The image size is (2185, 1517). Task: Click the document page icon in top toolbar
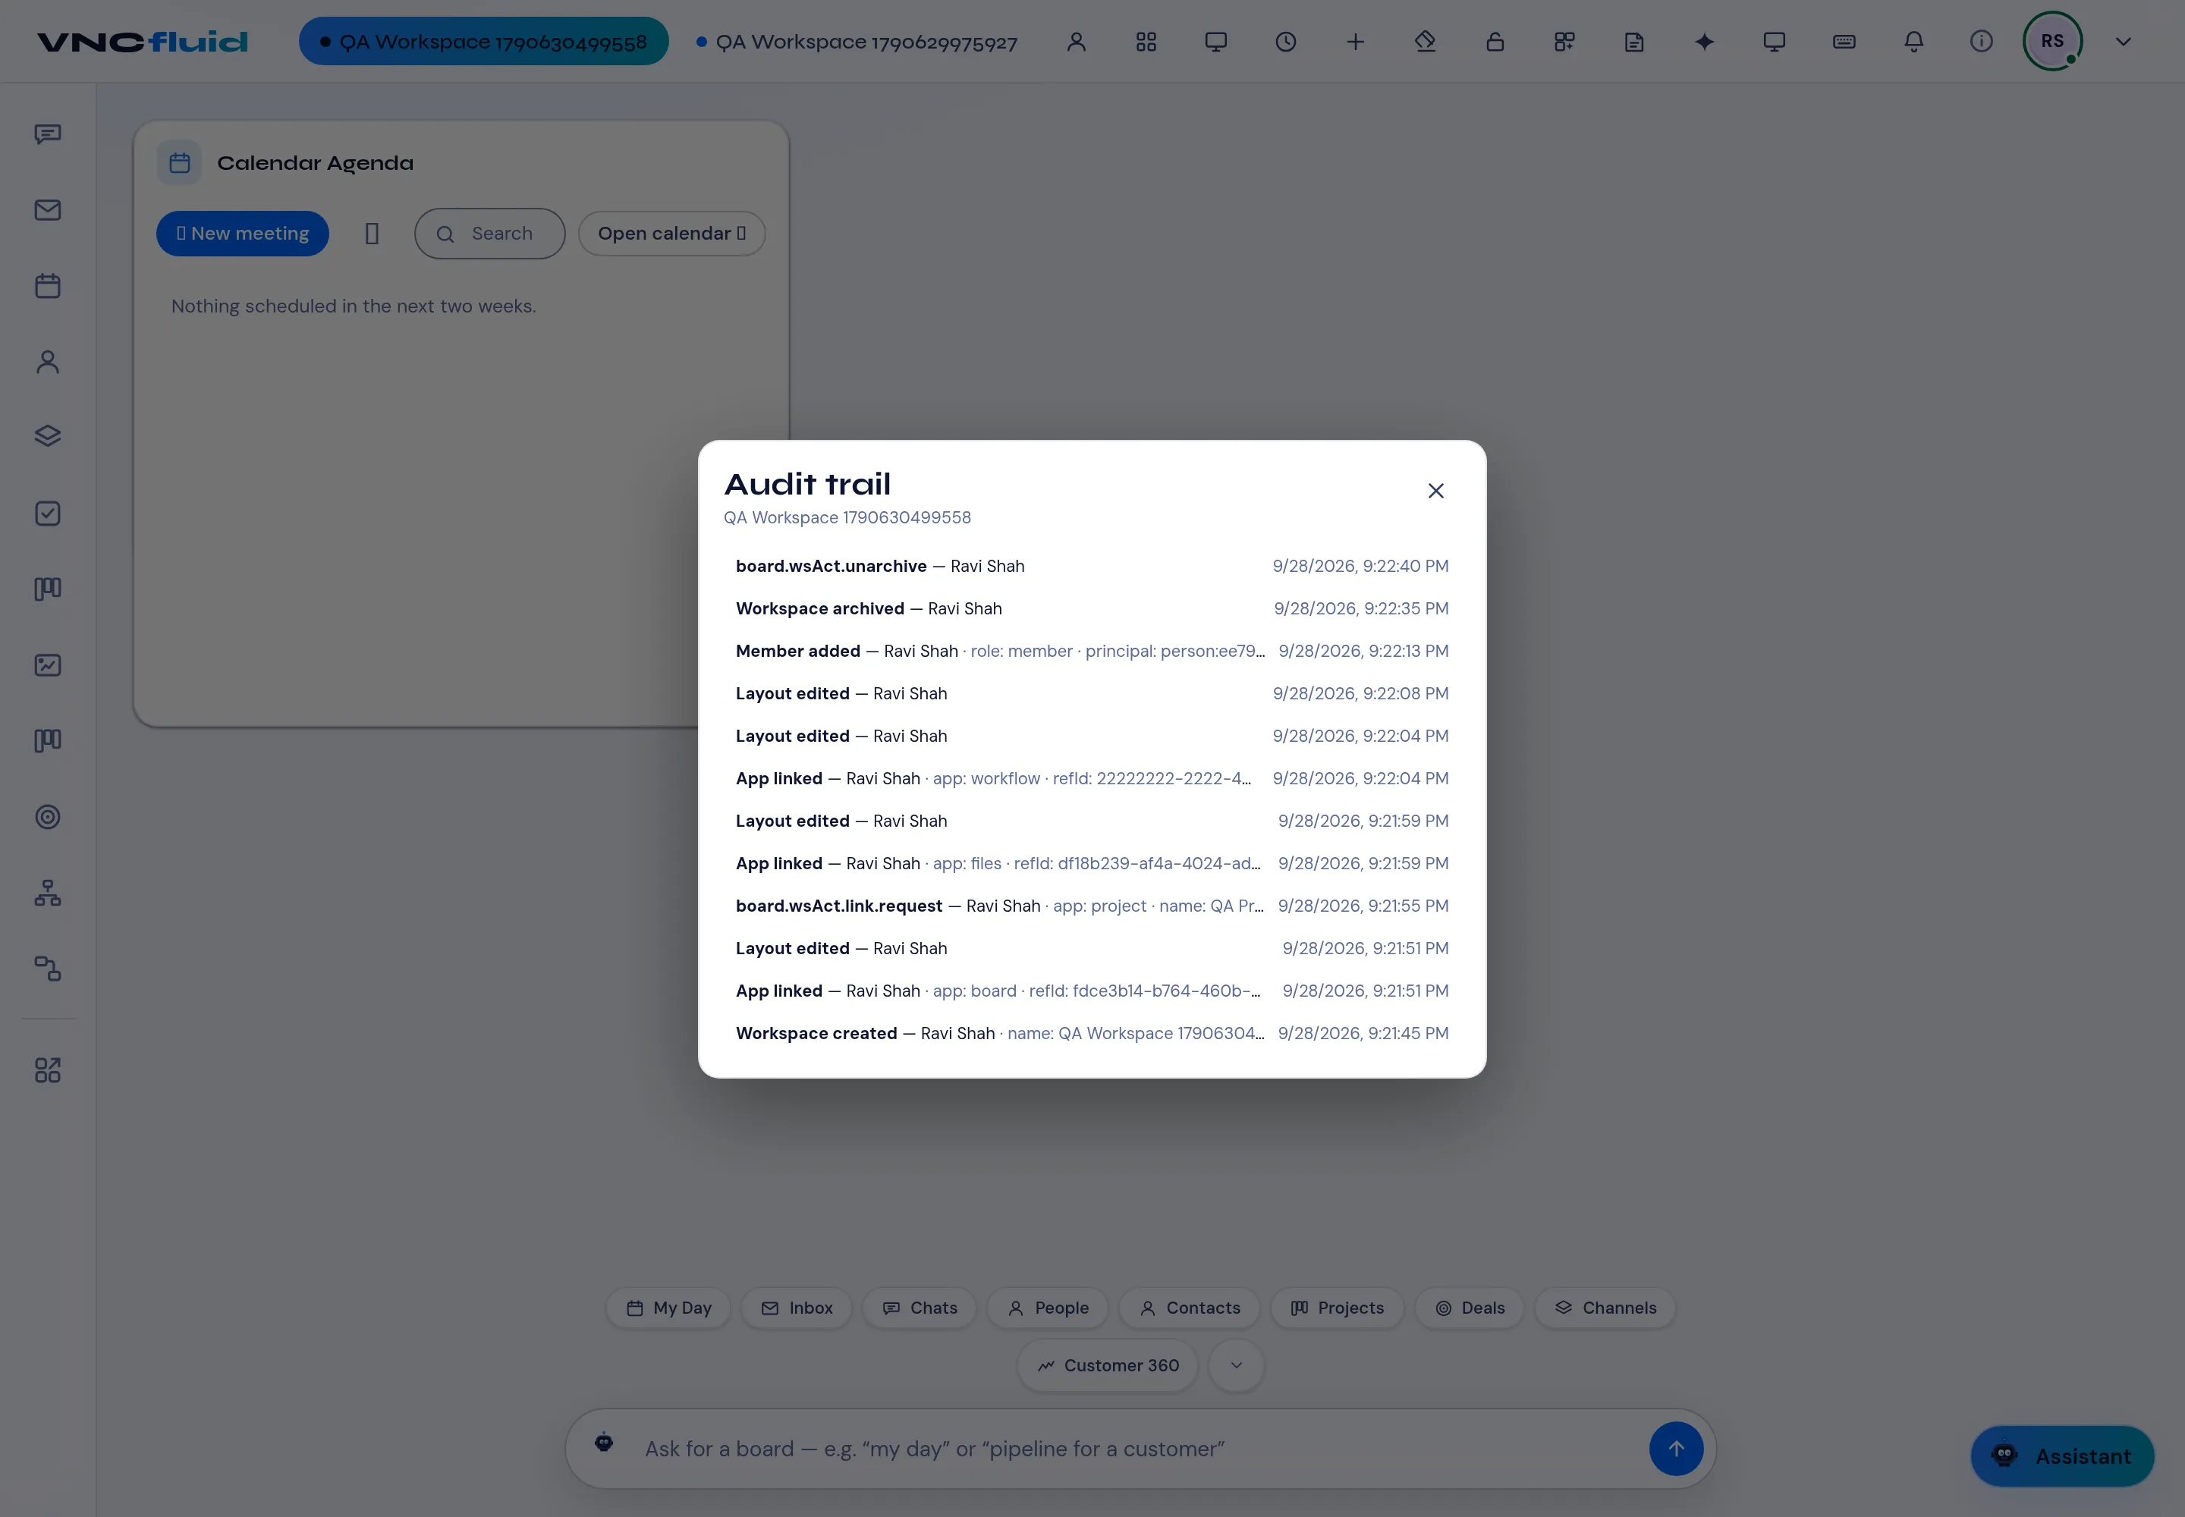coord(1634,42)
